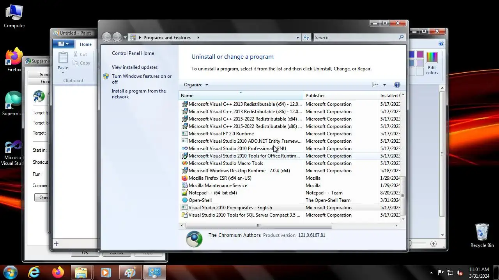The width and height of the screenshot is (499, 280).
Task: Expand the view options dropdown arrow
Action: (384, 85)
